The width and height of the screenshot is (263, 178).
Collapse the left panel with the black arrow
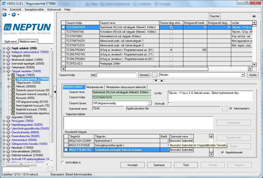(x=55, y=92)
